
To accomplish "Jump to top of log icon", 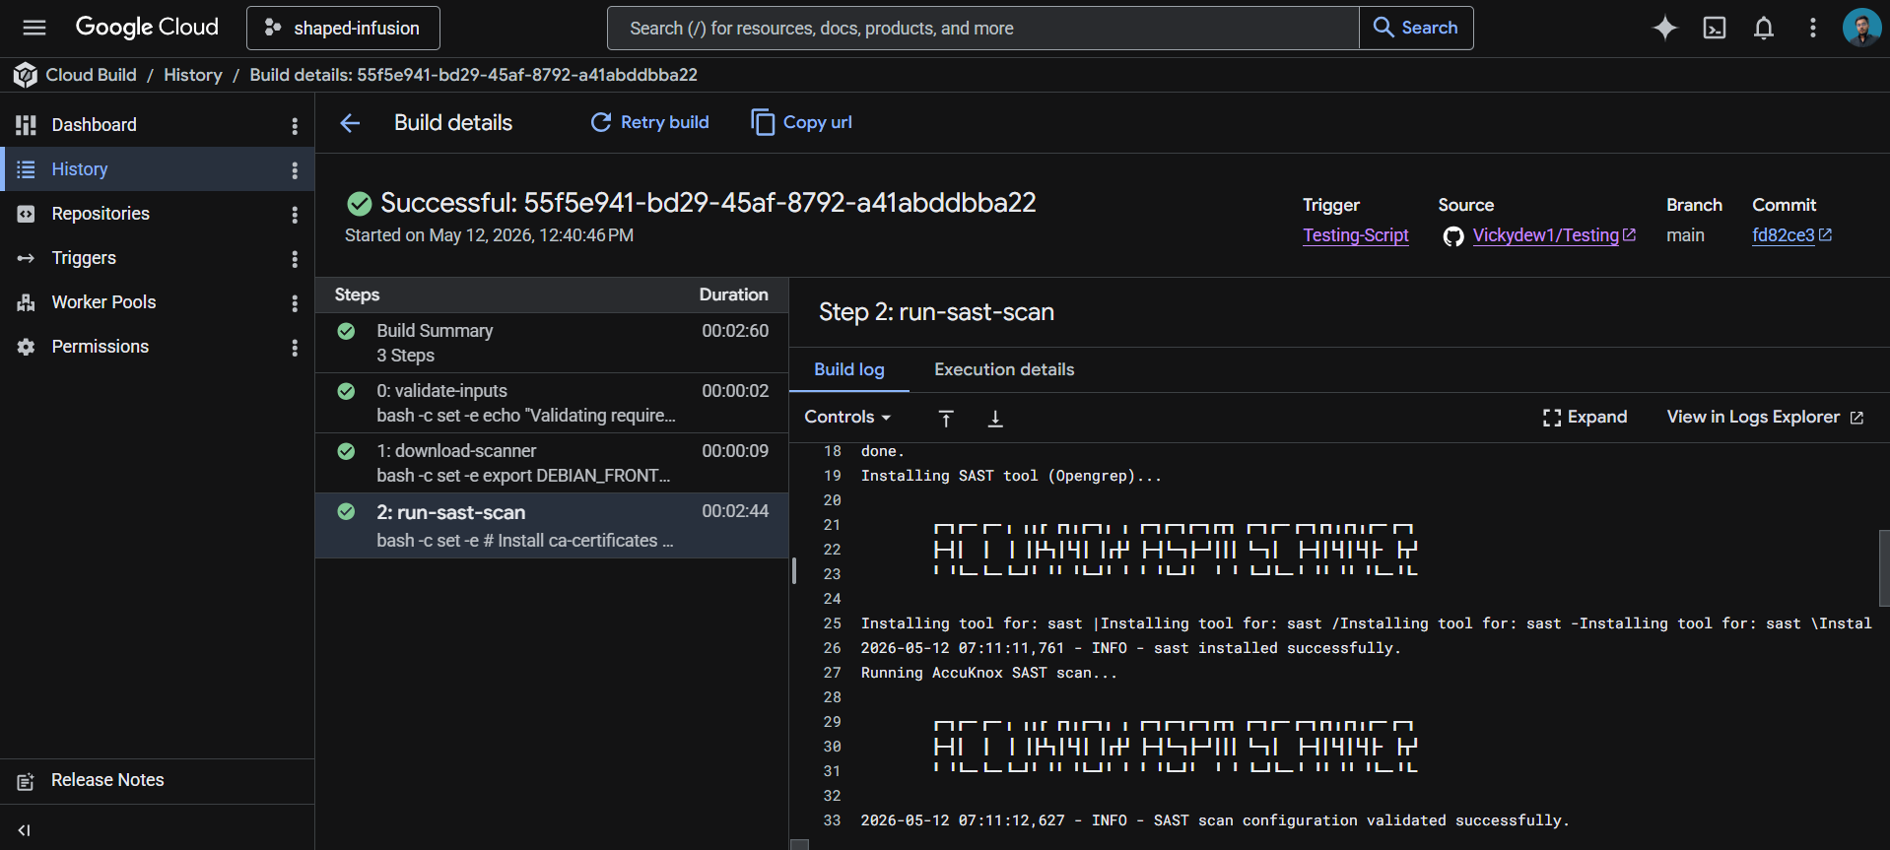I will point(946,419).
